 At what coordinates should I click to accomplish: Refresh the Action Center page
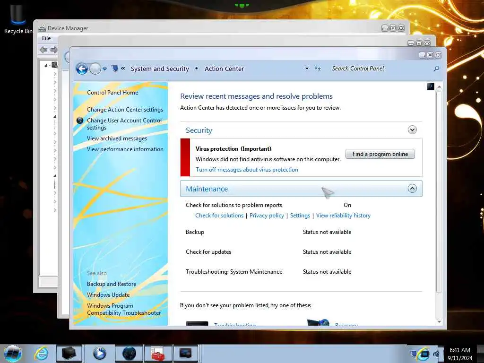[x=318, y=69]
